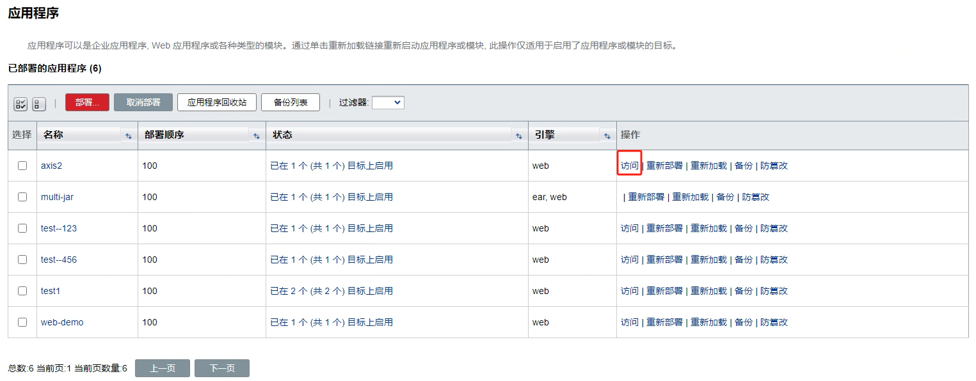This screenshot has width=976, height=381.
Task: Click 备份 for test1
Action: click(744, 291)
